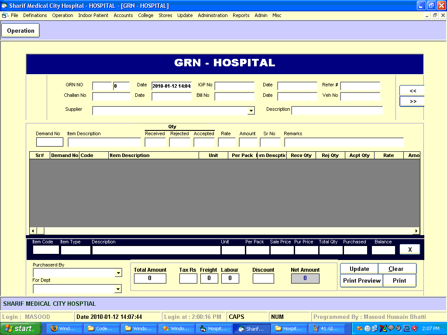This screenshot has height=335, width=447.
Task: Click the Challan No input field
Action: [x=111, y=96]
